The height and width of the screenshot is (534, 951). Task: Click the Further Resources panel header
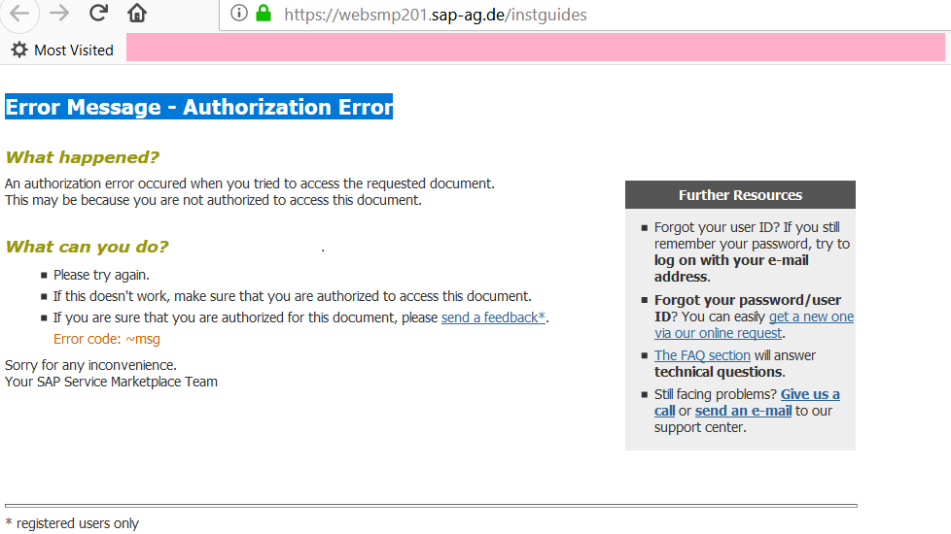(x=740, y=195)
